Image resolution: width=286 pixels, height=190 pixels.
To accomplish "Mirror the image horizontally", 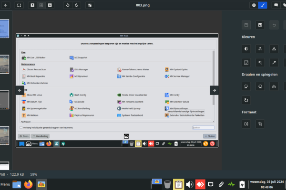I will point(274,86).
